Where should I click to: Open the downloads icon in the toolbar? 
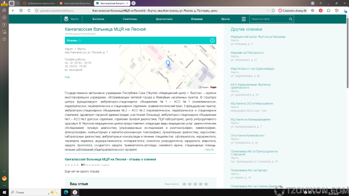[345, 10]
